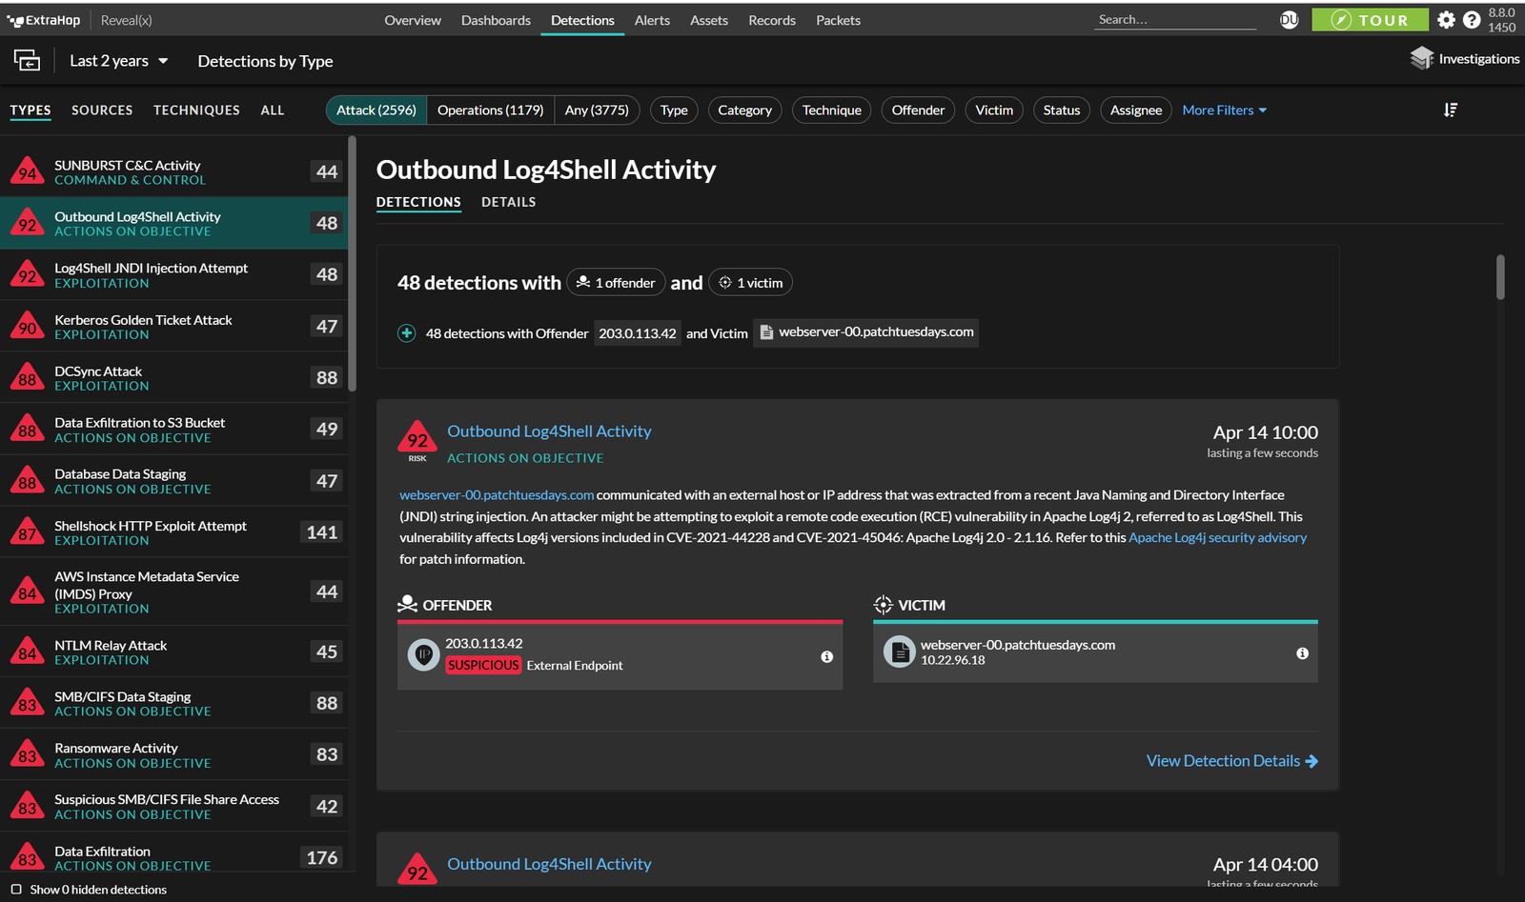Click the victim info icon for webserver-00
The height and width of the screenshot is (902, 1525).
point(1302,653)
